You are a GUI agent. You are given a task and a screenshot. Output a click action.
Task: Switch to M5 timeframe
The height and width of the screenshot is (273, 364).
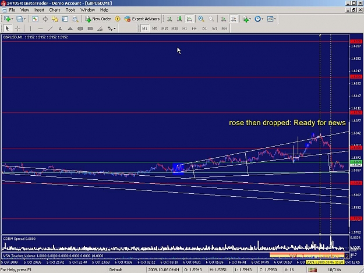[154, 29]
